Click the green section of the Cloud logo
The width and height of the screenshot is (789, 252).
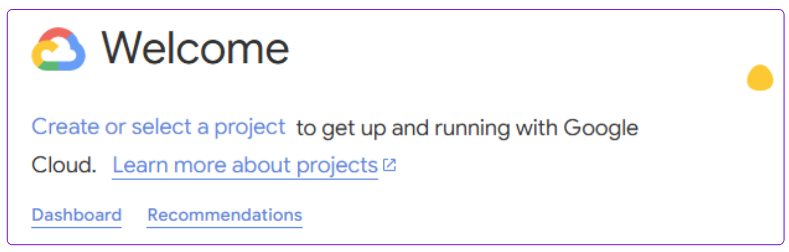pos(50,67)
